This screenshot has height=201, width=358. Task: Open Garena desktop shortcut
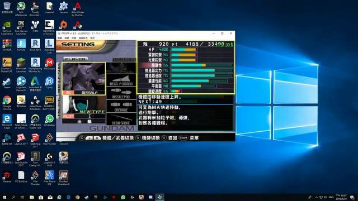pyautogui.click(x=7, y=176)
